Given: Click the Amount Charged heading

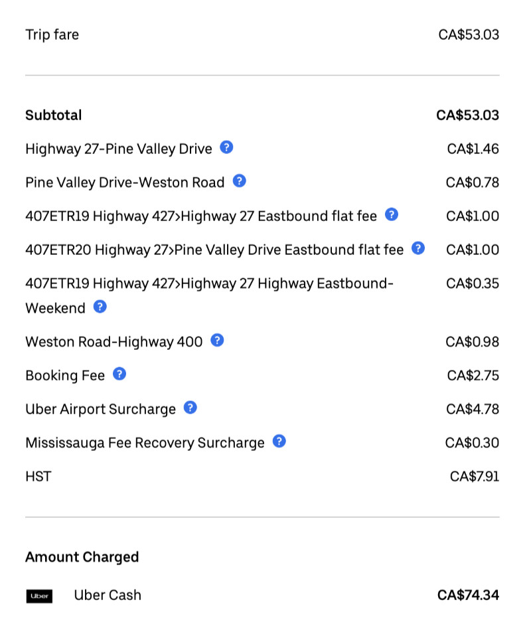Looking at the screenshot, I should (82, 557).
